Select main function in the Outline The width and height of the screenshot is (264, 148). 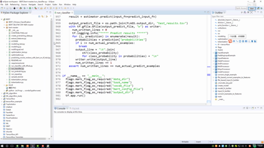point(220,97)
